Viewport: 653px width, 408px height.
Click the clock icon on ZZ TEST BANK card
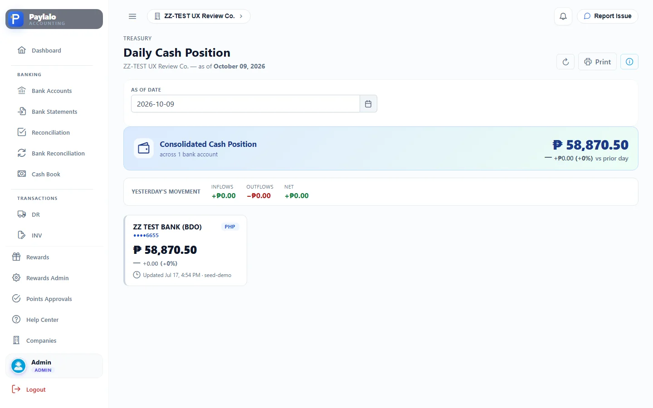(x=136, y=275)
